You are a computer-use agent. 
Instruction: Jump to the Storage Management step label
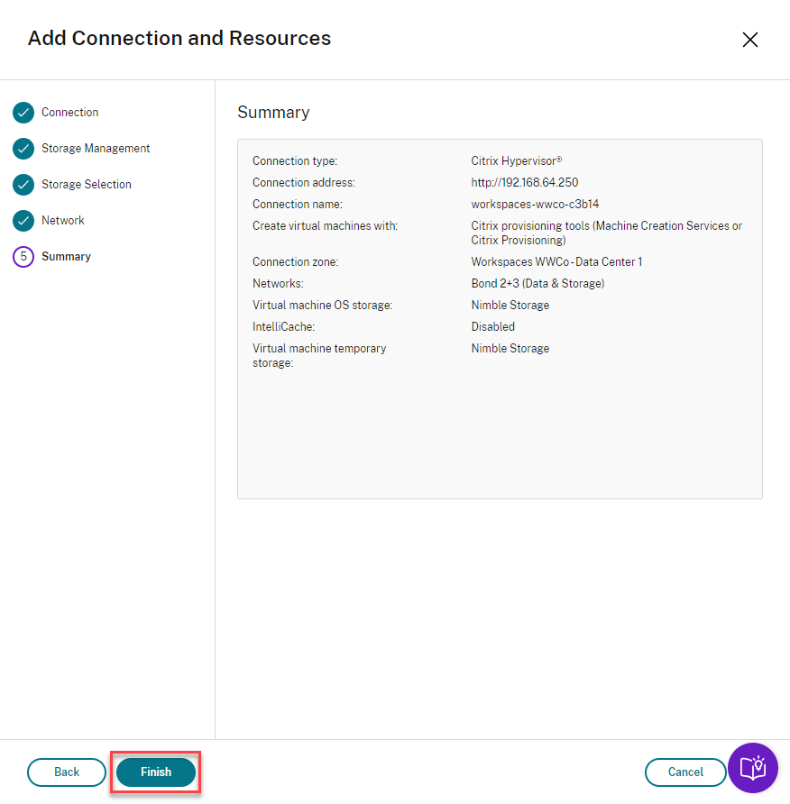click(96, 149)
